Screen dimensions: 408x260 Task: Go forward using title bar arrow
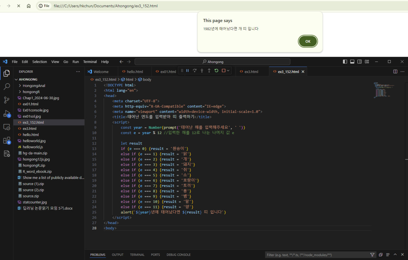(x=129, y=62)
